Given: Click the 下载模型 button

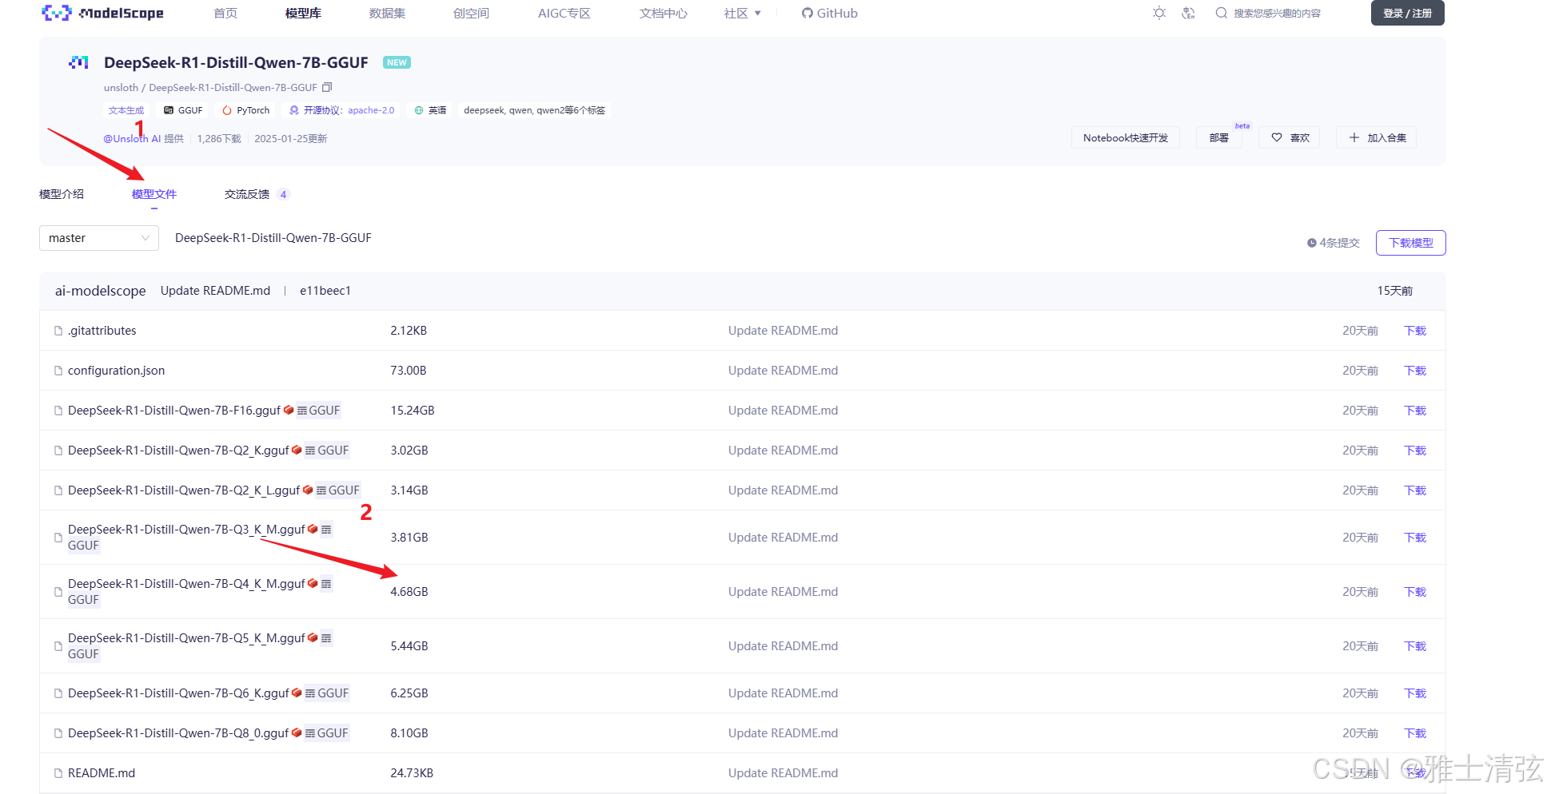Looking at the screenshot, I should 1411,243.
